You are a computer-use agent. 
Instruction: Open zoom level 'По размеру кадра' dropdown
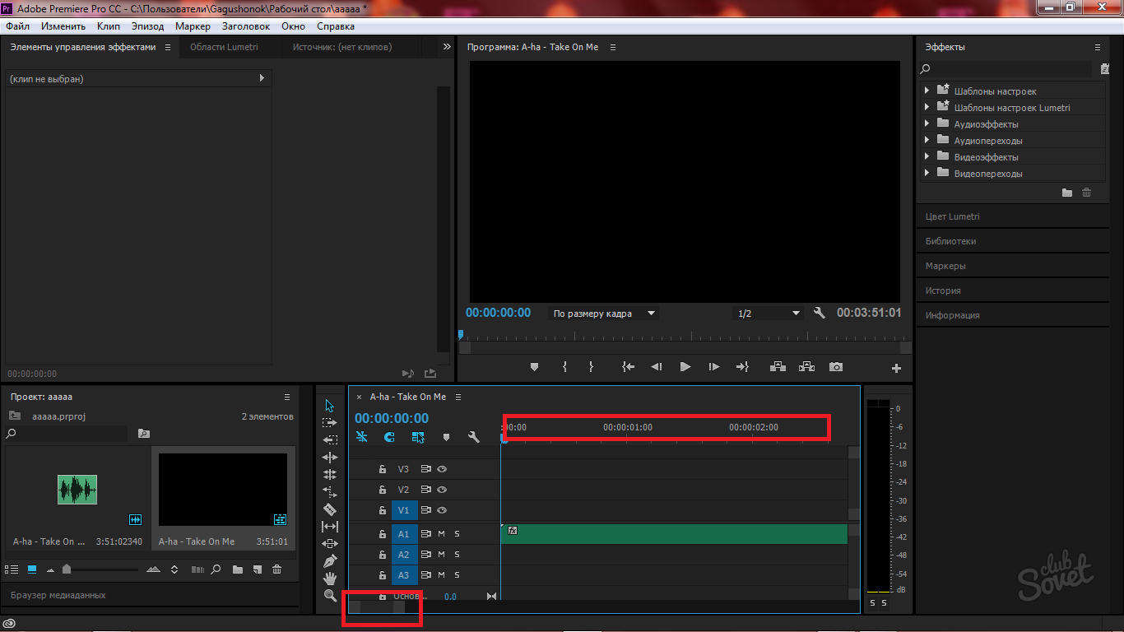[604, 314]
